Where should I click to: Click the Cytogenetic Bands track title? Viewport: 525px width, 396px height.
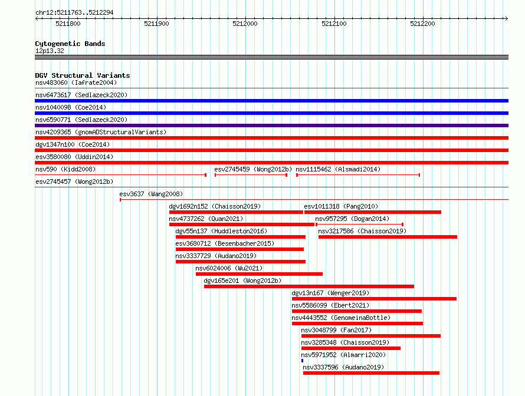tap(70, 44)
